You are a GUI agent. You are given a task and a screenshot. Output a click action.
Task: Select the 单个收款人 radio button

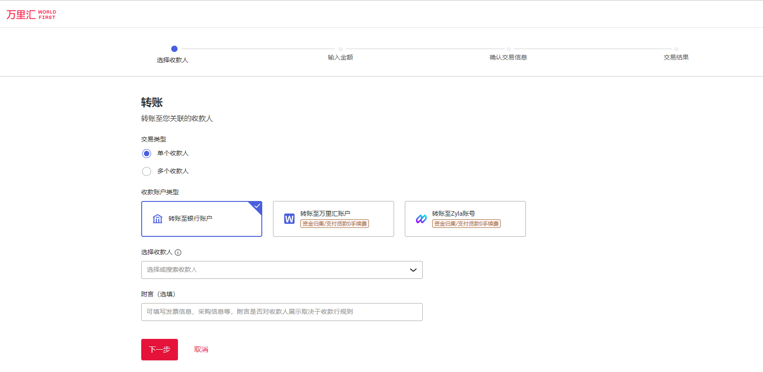(147, 154)
